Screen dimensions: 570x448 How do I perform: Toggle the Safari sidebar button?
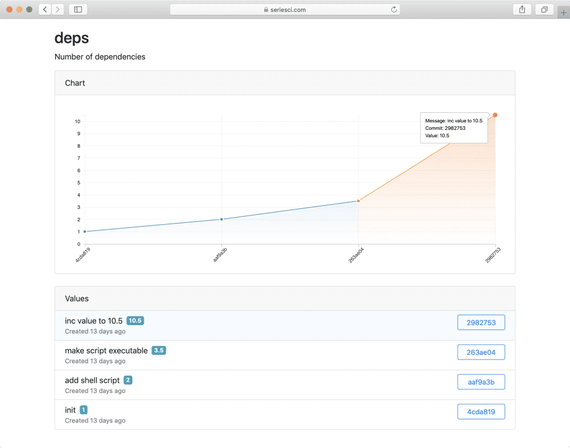coord(78,9)
